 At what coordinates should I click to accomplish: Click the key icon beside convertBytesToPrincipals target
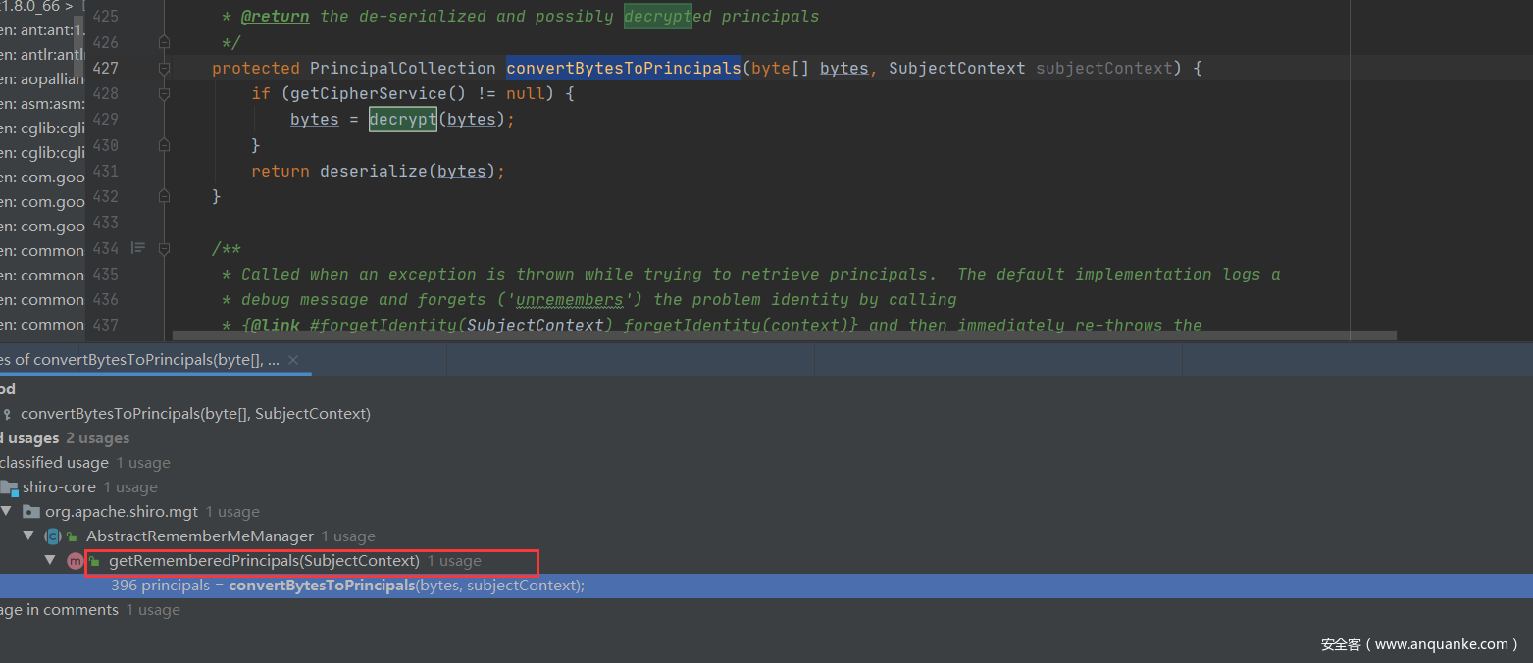(x=8, y=414)
